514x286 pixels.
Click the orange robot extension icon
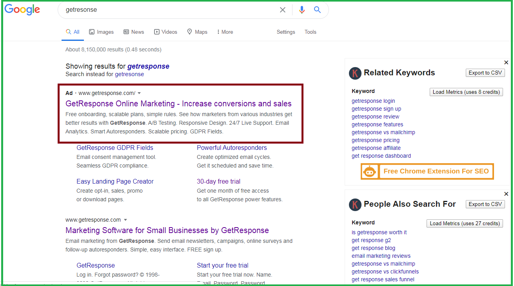[369, 171]
